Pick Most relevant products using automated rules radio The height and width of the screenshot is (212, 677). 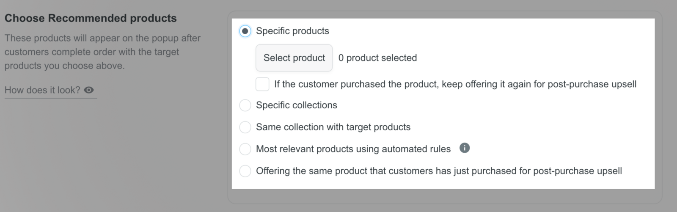[x=245, y=149]
